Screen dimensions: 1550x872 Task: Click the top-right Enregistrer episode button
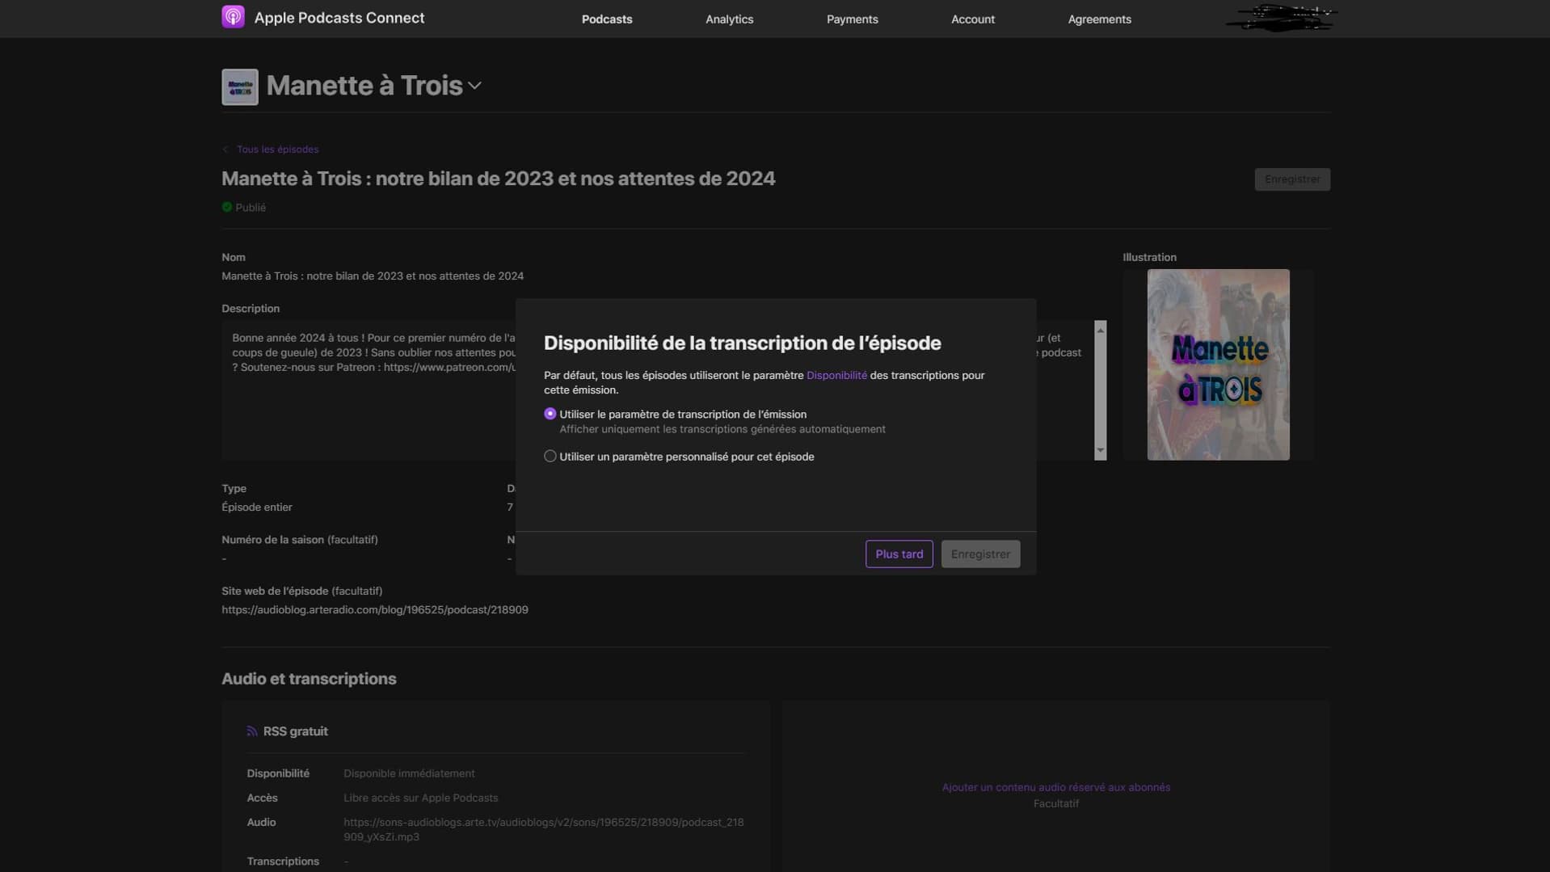[x=1292, y=179]
